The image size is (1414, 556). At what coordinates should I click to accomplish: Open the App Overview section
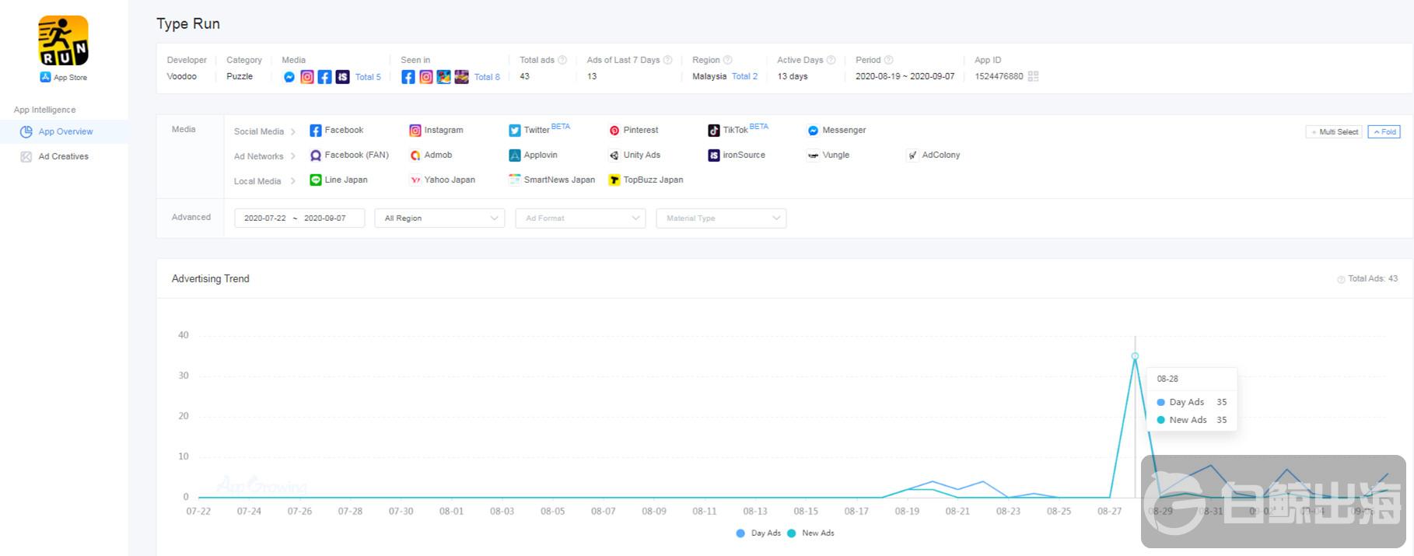tap(65, 132)
